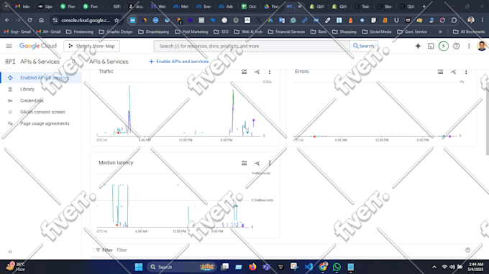This screenshot has width=489, height=274.
Task: Open the Paid Marketing bookmarks folder
Action: point(191,32)
